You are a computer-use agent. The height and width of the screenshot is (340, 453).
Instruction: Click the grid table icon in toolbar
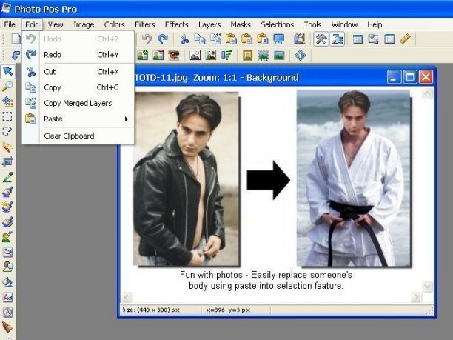(358, 39)
